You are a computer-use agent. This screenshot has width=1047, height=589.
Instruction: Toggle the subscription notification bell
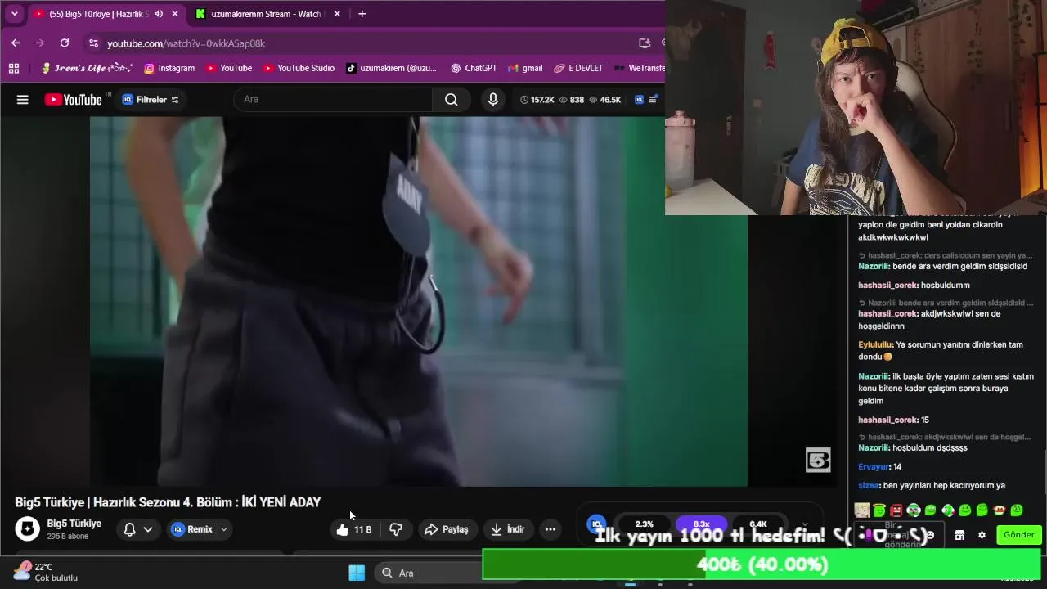[x=129, y=529]
